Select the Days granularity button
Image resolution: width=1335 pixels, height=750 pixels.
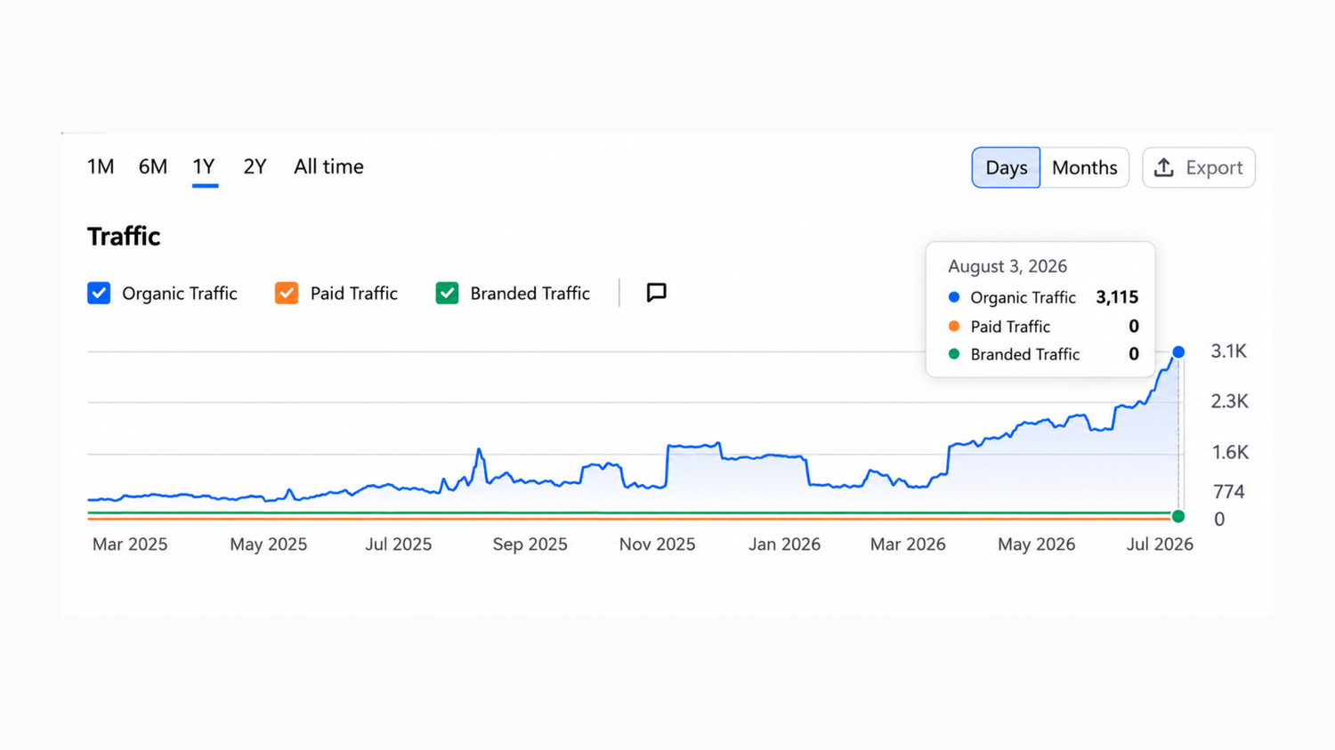point(1006,167)
